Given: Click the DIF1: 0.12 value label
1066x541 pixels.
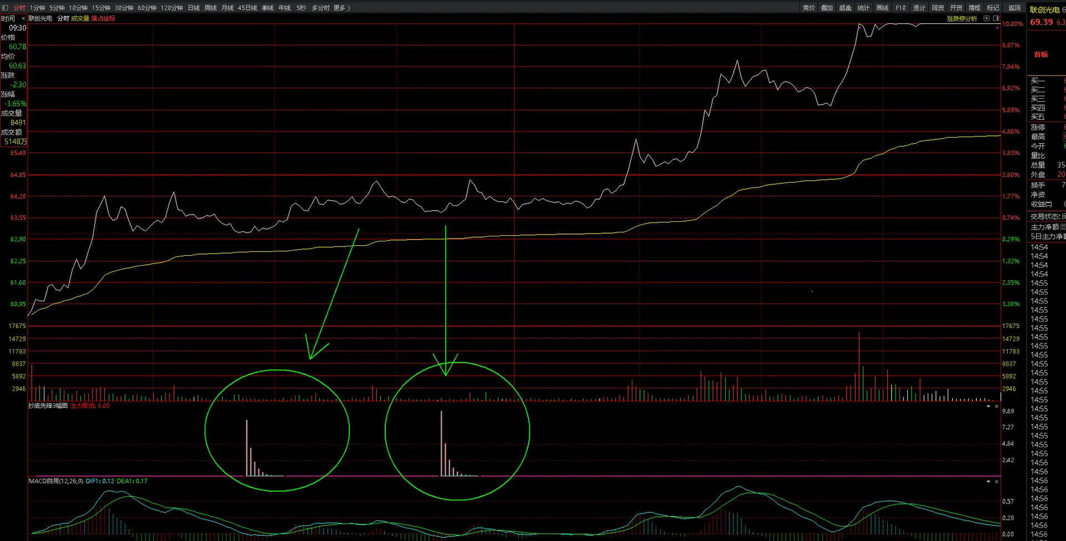Looking at the screenshot, I should pos(100,481).
